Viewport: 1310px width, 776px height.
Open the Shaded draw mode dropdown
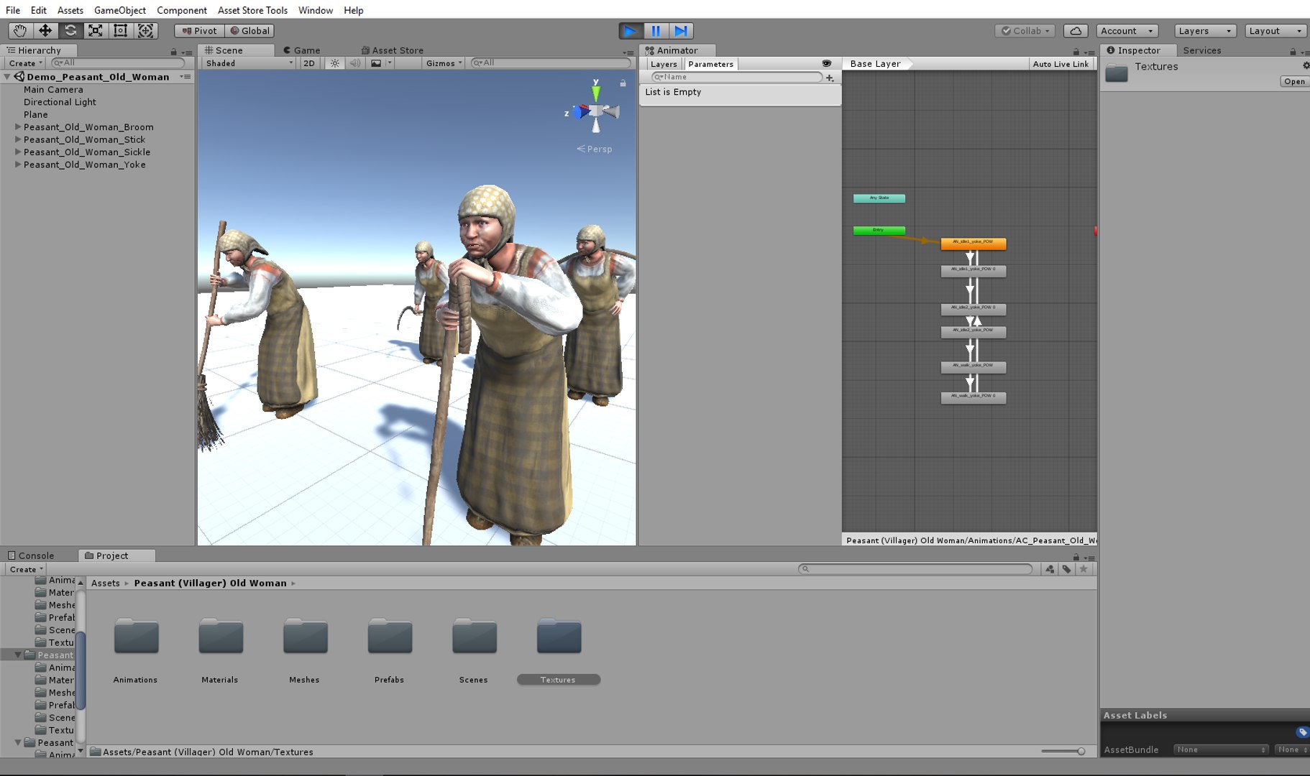click(x=249, y=63)
